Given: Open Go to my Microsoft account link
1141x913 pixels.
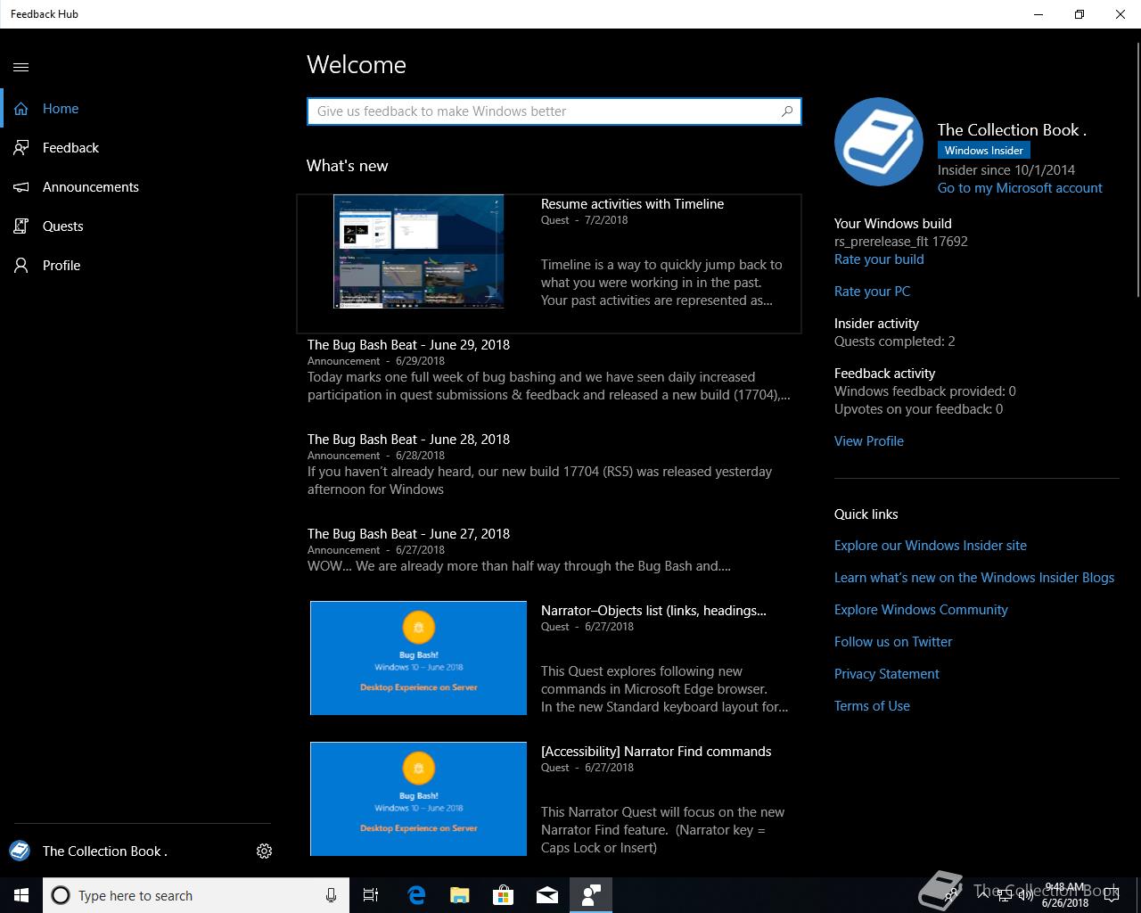Looking at the screenshot, I should [1020, 188].
